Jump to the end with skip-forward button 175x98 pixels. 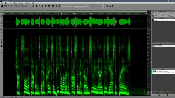coord(56,6)
